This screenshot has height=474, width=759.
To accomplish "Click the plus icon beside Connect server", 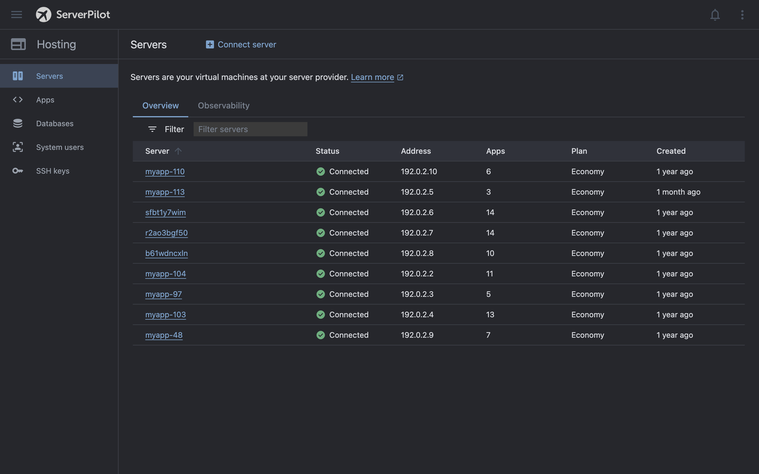I will [210, 44].
